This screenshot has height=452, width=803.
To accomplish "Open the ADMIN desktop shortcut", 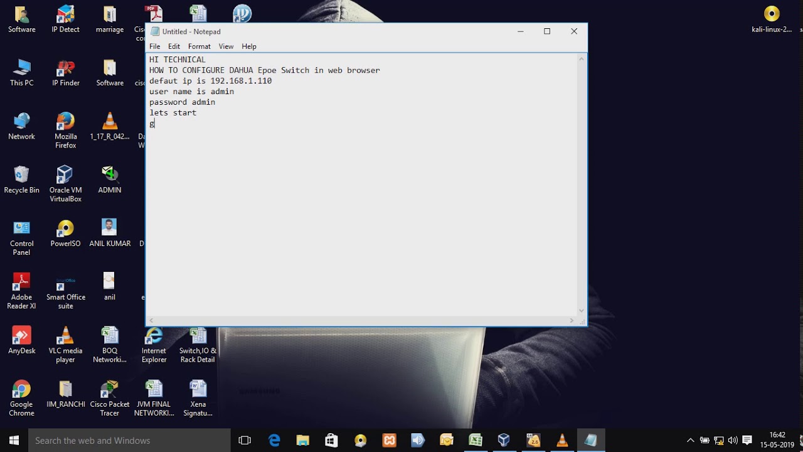I will [110, 180].
